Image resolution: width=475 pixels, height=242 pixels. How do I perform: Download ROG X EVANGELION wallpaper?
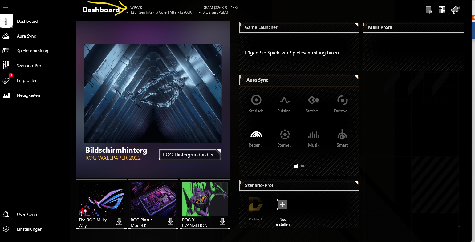click(222, 221)
